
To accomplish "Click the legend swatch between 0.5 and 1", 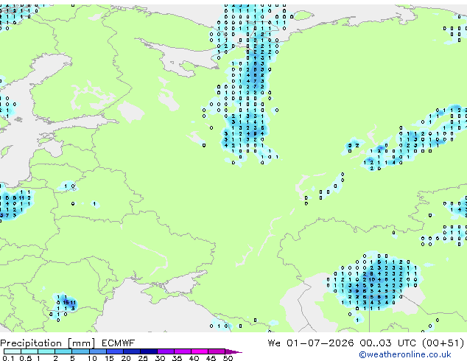I will 29,351.
